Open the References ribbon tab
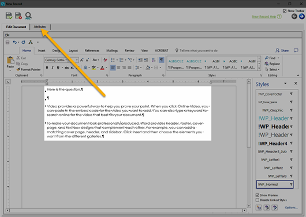The image size is (306, 217). click(92, 51)
